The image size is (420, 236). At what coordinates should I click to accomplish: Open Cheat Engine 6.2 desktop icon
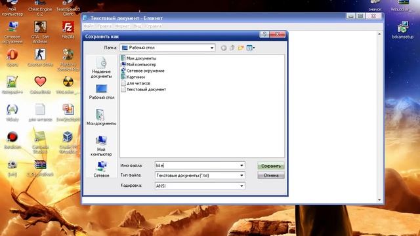click(40, 8)
